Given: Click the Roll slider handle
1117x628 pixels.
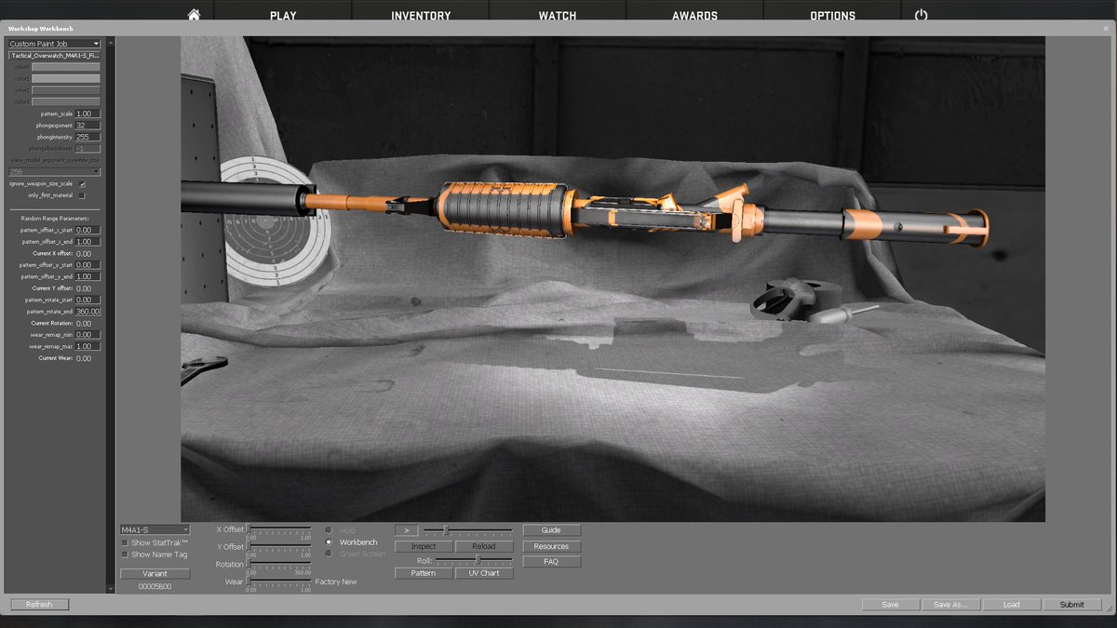Looking at the screenshot, I should pos(478,560).
